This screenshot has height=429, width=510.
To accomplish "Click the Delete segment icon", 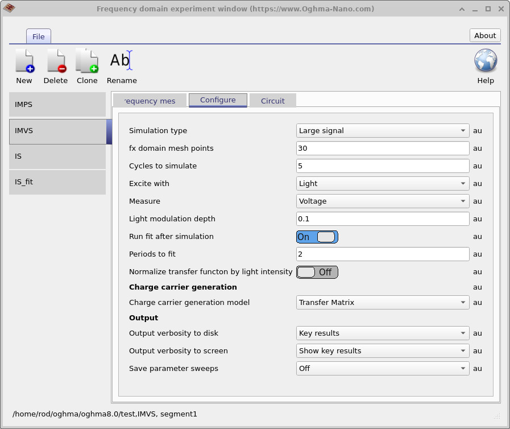I will click(55, 60).
